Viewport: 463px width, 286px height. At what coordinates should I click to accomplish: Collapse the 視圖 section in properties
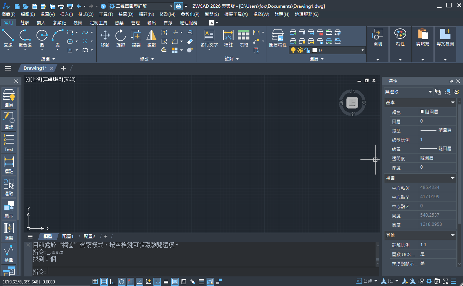[x=453, y=178]
